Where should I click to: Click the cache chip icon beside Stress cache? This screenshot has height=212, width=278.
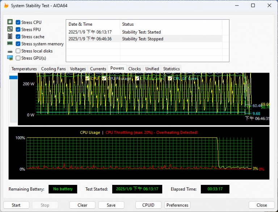10,36
